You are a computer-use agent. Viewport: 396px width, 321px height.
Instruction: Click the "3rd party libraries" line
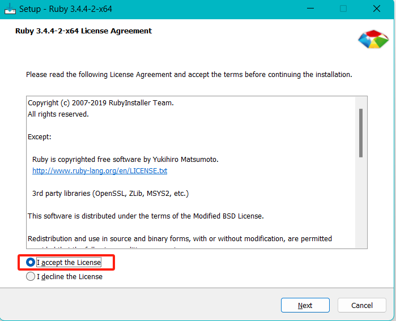pyautogui.click(x=110, y=194)
